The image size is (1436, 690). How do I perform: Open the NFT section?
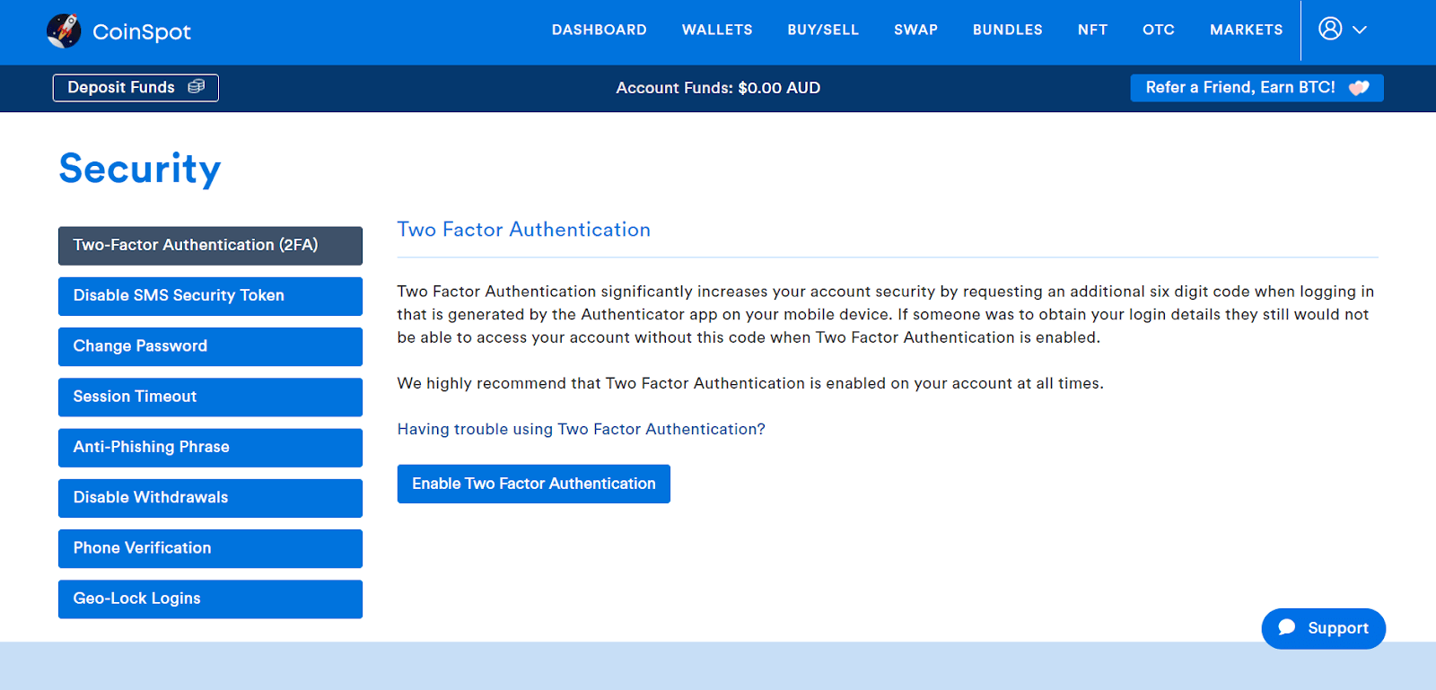pyautogui.click(x=1092, y=30)
